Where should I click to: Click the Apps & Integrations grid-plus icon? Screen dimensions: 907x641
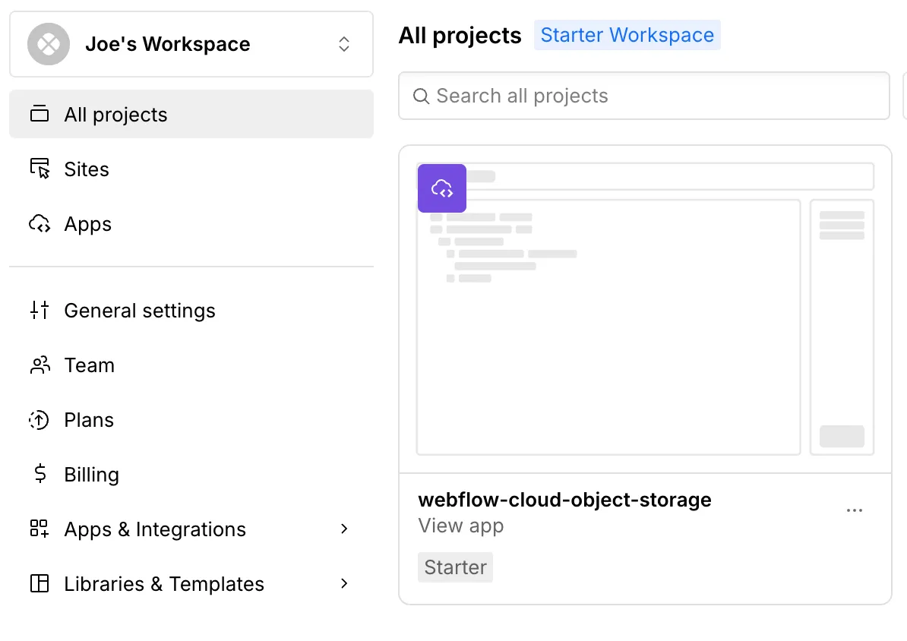coord(40,528)
